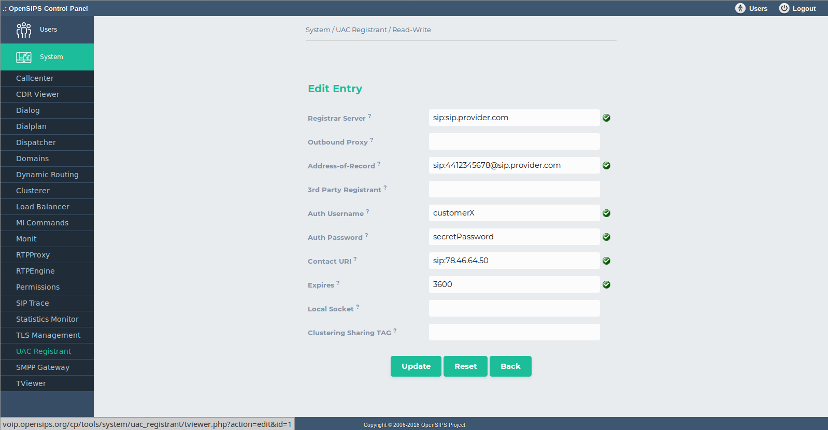828x430 pixels.
Task: Open Permissions tool
Action: click(x=47, y=287)
